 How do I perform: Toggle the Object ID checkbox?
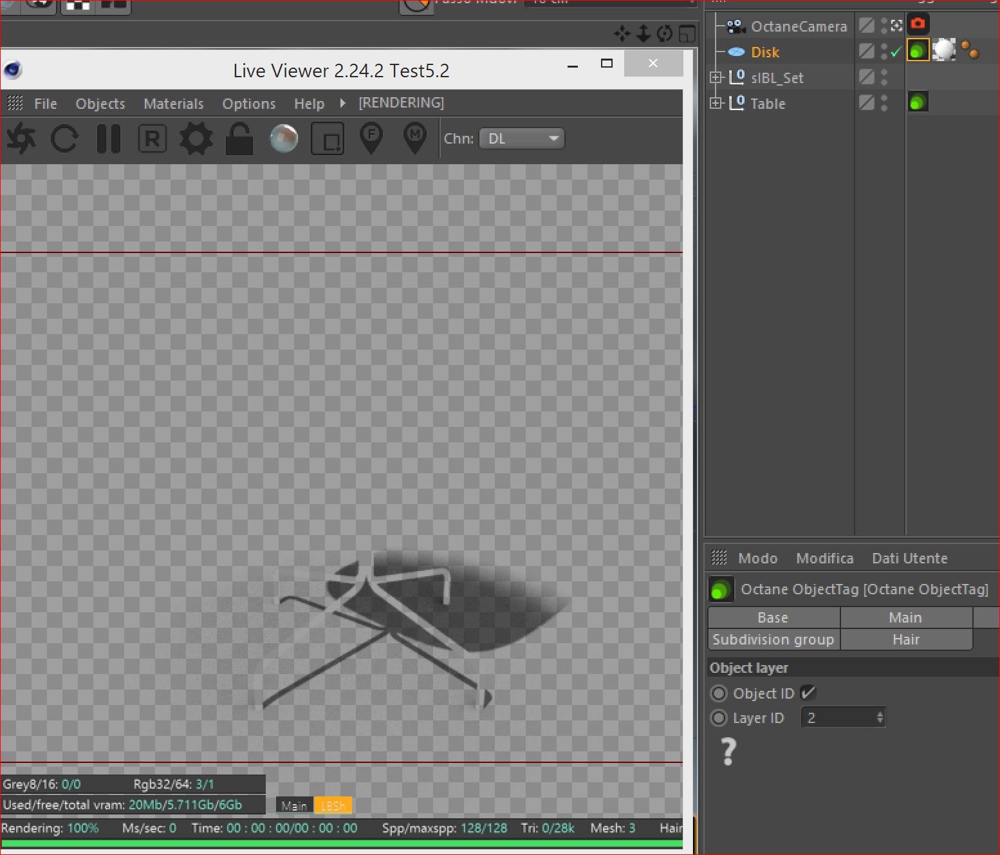pyautogui.click(x=808, y=693)
